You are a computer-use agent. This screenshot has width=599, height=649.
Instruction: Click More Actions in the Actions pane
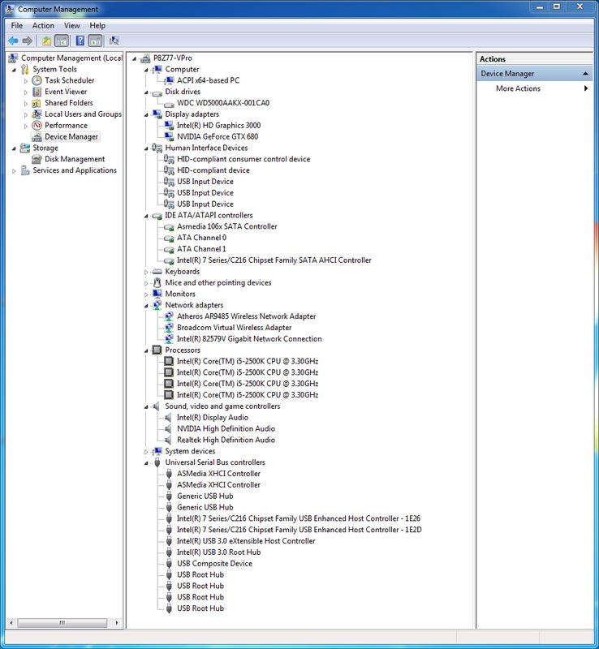click(518, 88)
